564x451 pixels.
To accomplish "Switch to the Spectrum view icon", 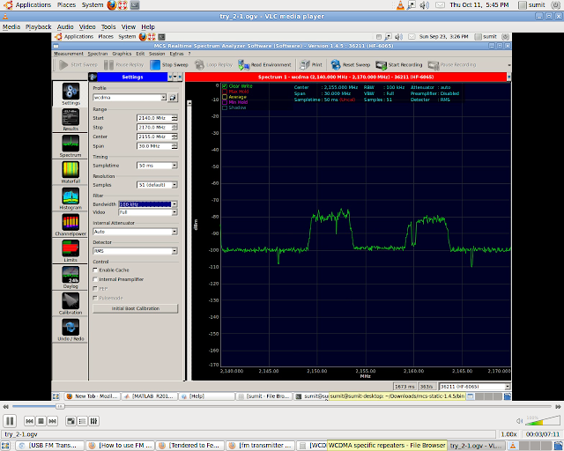I will click(x=70, y=144).
